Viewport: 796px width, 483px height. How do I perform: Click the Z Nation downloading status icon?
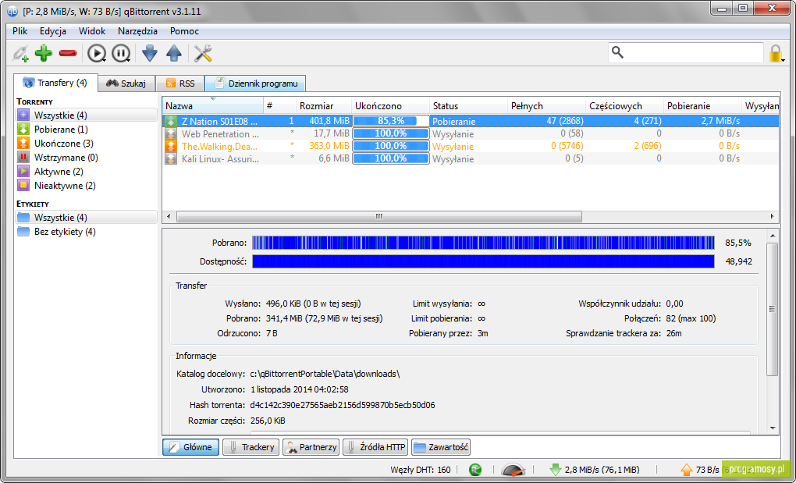coord(171,122)
